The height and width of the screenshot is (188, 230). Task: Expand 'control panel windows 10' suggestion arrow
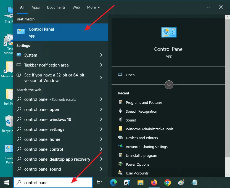click(101, 119)
